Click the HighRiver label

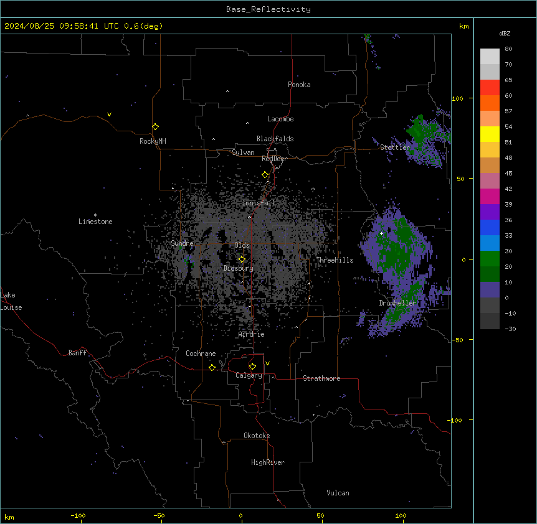click(268, 462)
